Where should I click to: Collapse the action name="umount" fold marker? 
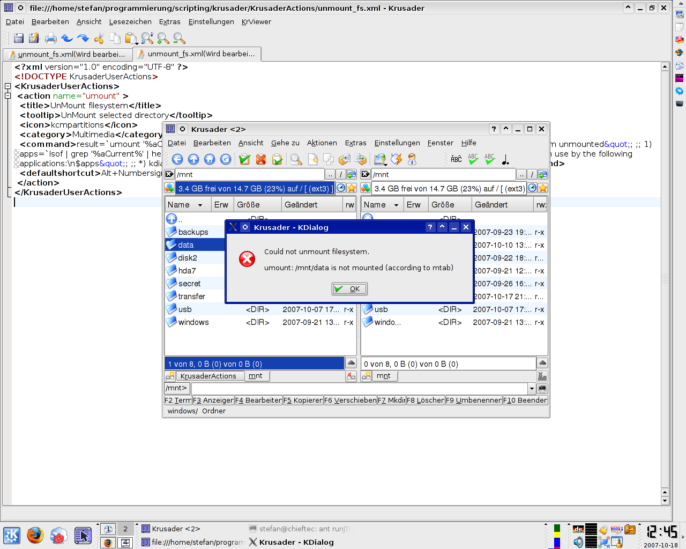[x=8, y=96]
